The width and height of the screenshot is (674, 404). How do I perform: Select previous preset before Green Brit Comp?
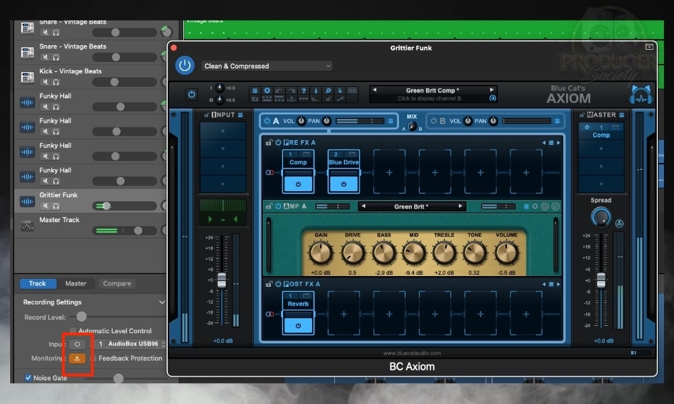(374, 90)
